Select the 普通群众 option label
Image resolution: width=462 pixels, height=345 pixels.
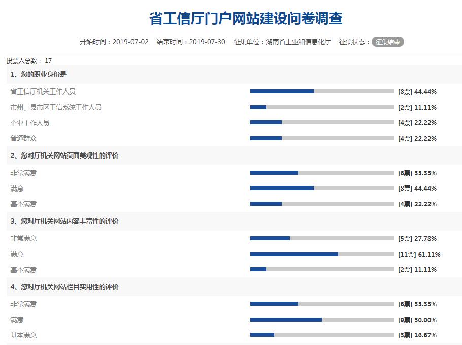pyautogui.click(x=23, y=138)
